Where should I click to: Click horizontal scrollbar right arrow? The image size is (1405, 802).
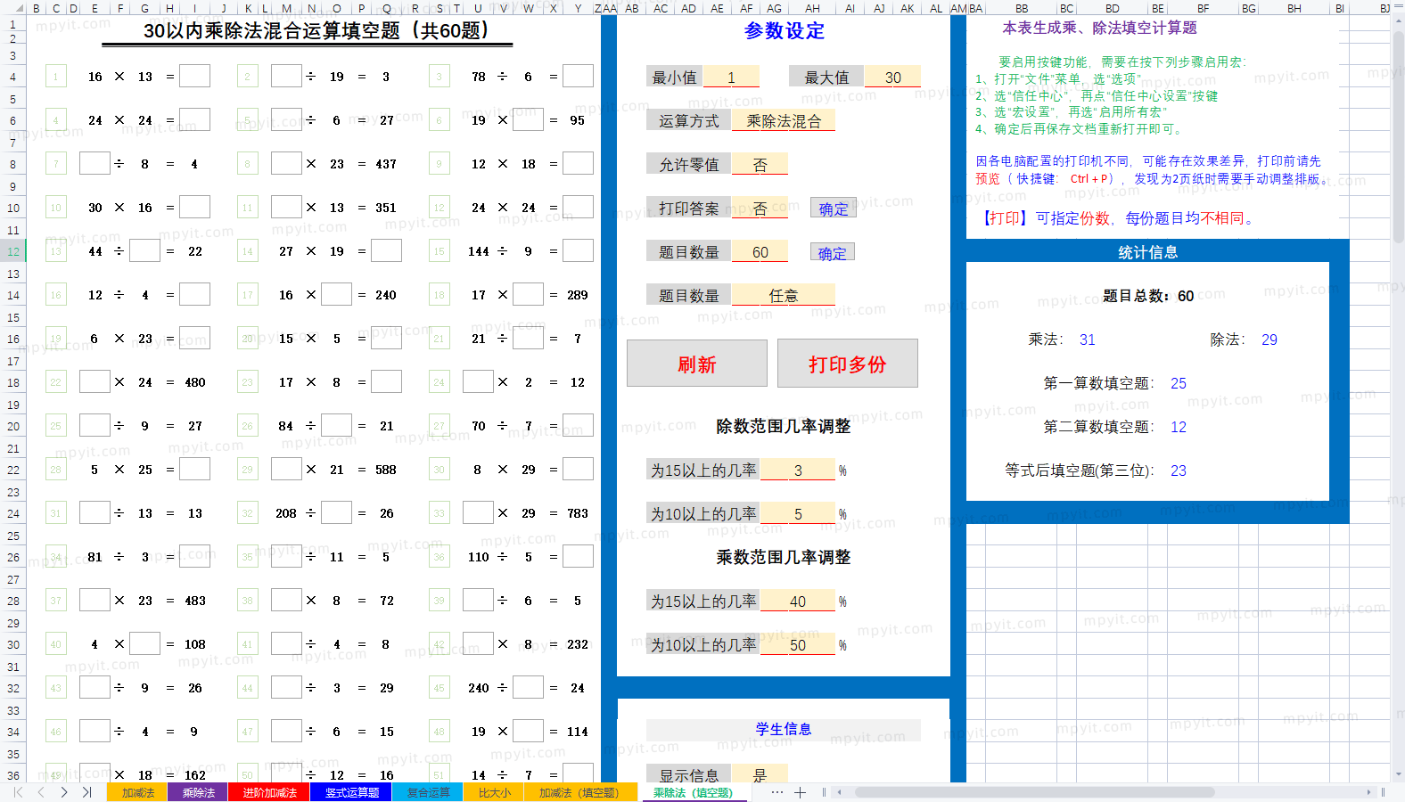1369,792
